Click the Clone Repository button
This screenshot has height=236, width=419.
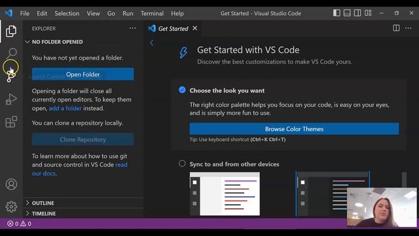click(83, 140)
